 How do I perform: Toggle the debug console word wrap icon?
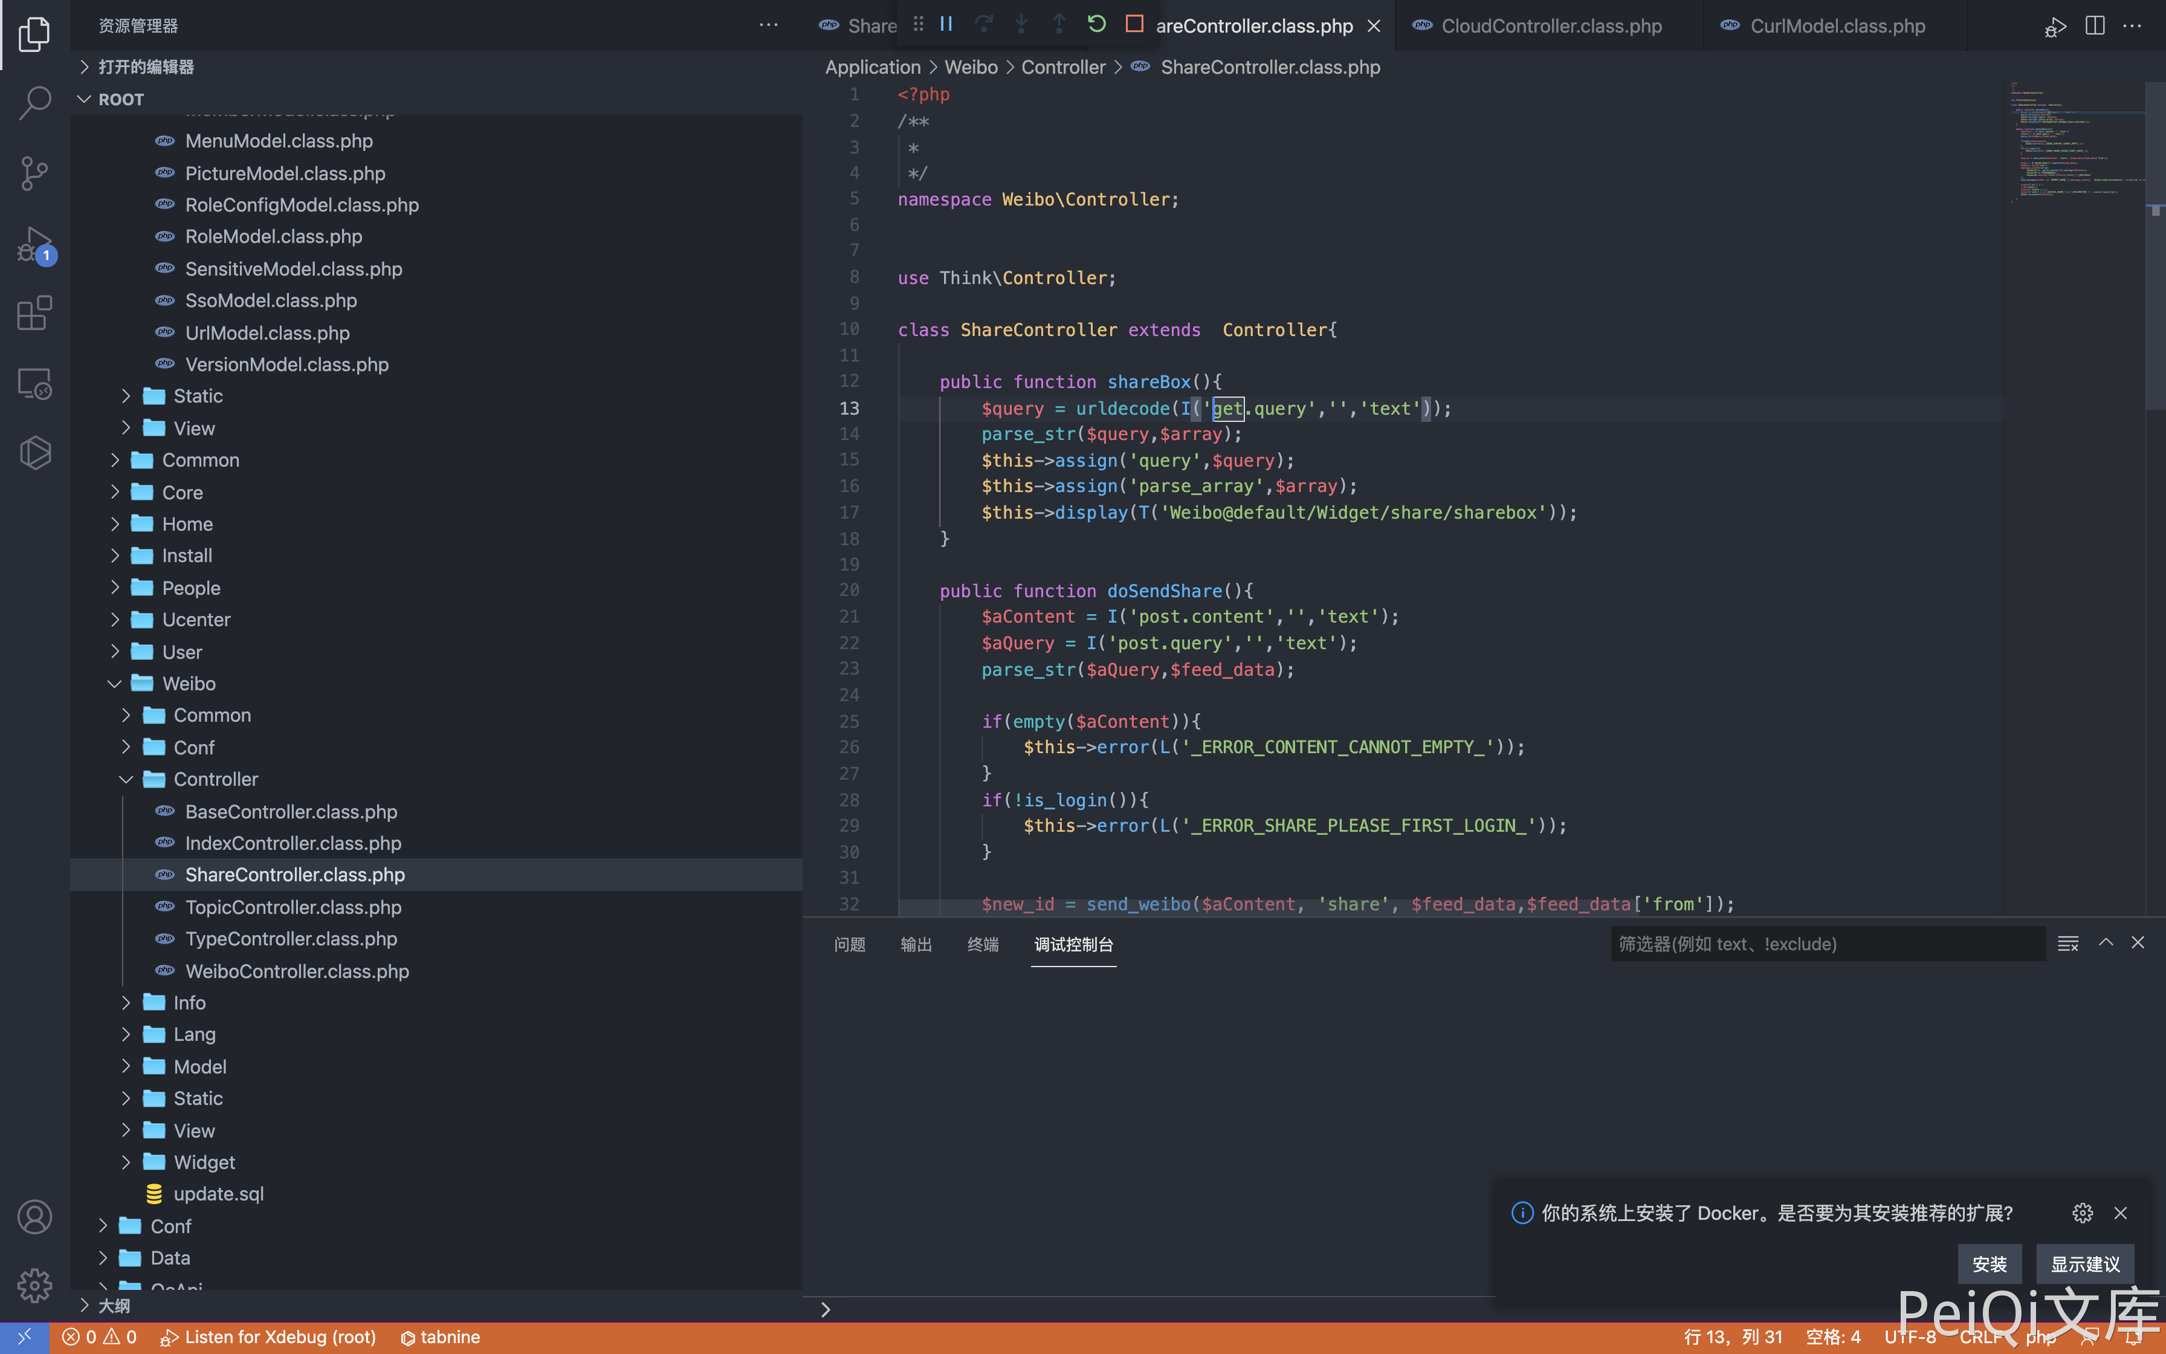click(2067, 944)
